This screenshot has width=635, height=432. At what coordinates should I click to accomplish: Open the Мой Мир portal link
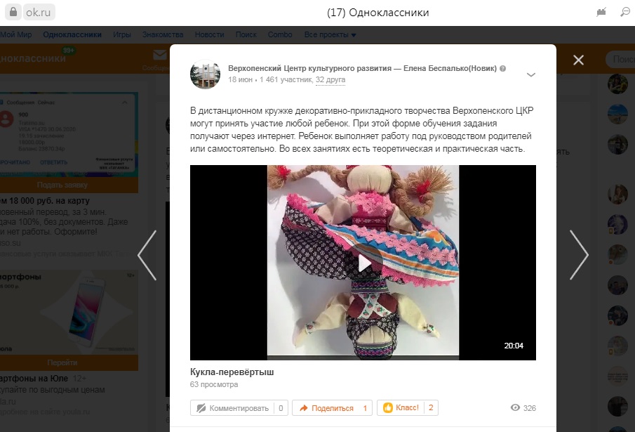[x=16, y=35]
